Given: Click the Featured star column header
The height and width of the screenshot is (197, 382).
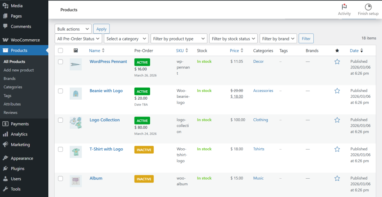Looking at the screenshot, I should click(x=337, y=51).
